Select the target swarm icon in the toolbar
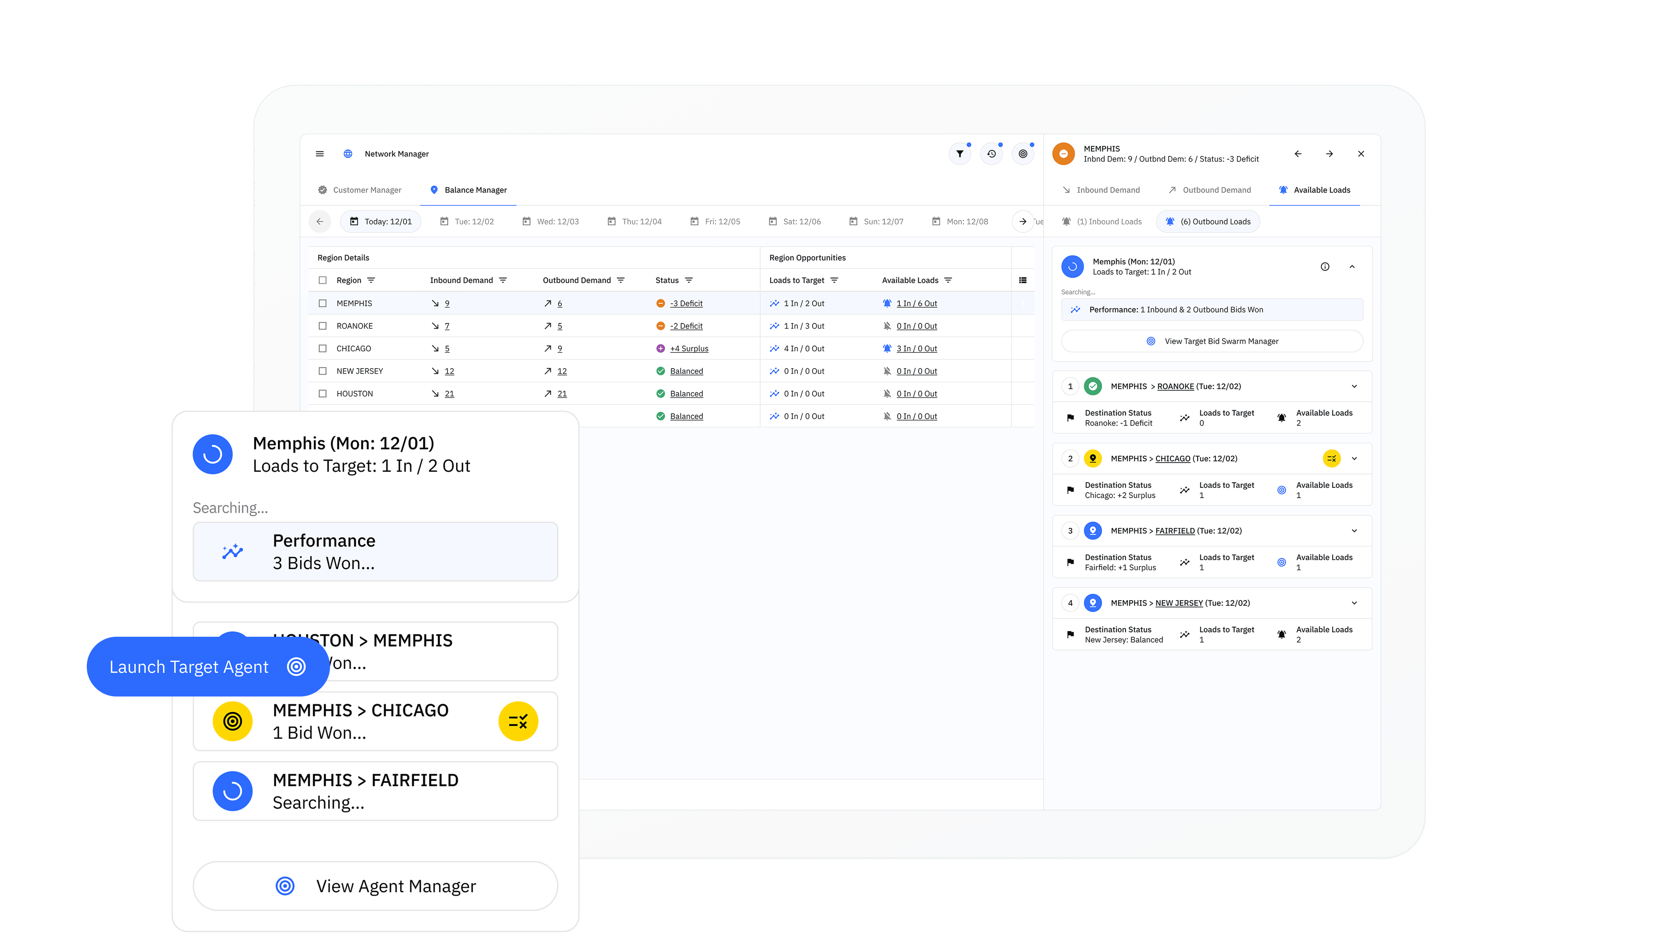This screenshot has width=1679, height=944. click(x=1023, y=154)
